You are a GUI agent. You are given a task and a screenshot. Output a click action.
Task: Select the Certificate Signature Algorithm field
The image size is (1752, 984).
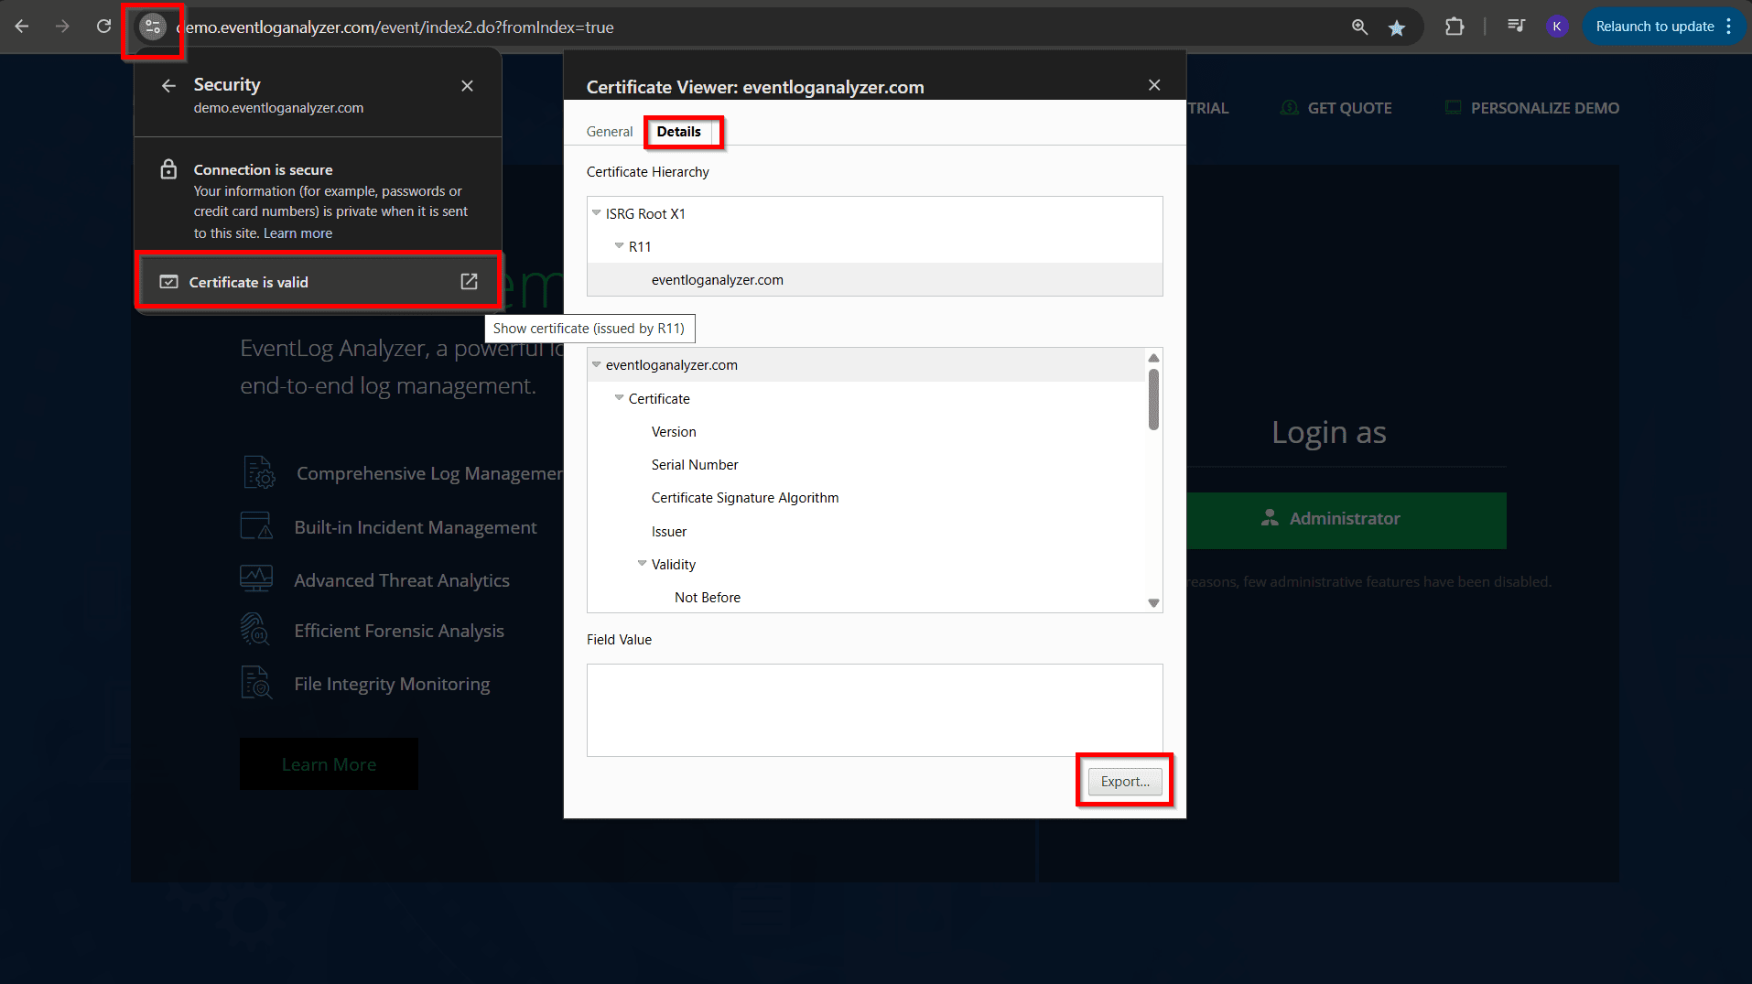745,498
